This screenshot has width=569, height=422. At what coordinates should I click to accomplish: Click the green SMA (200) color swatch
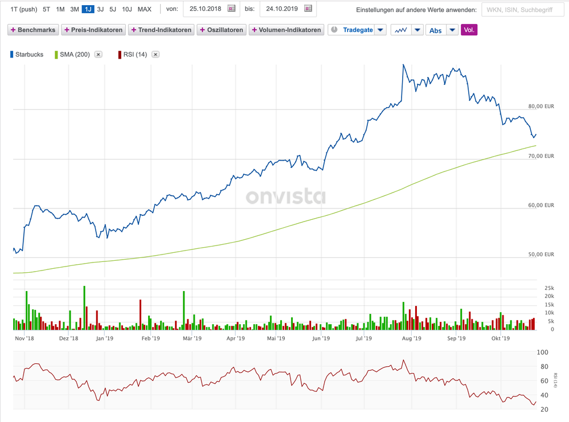[x=56, y=55]
